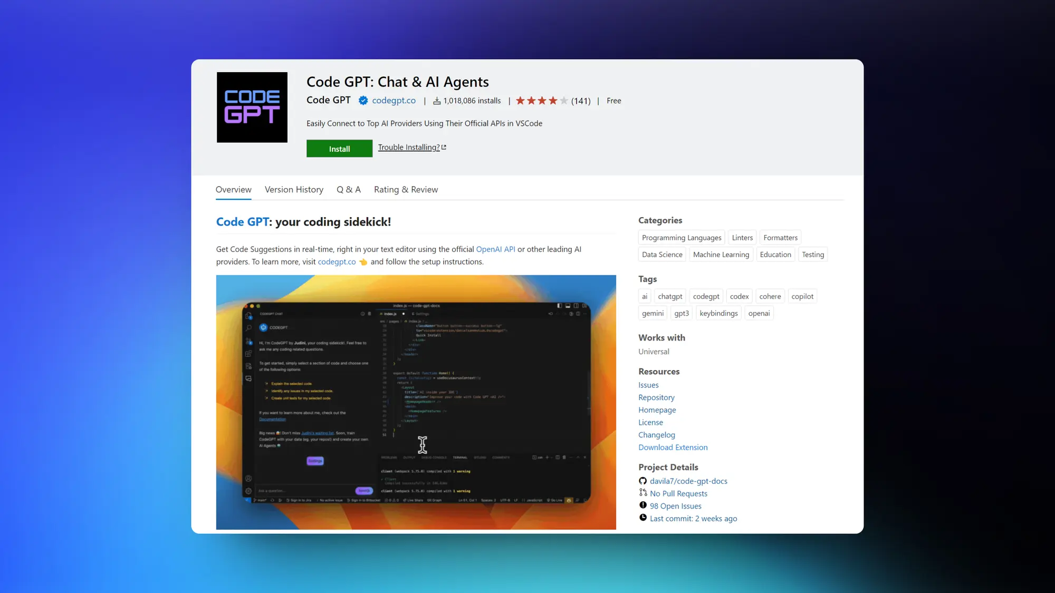Select the codex tag
The height and width of the screenshot is (593, 1055).
pyautogui.click(x=739, y=296)
